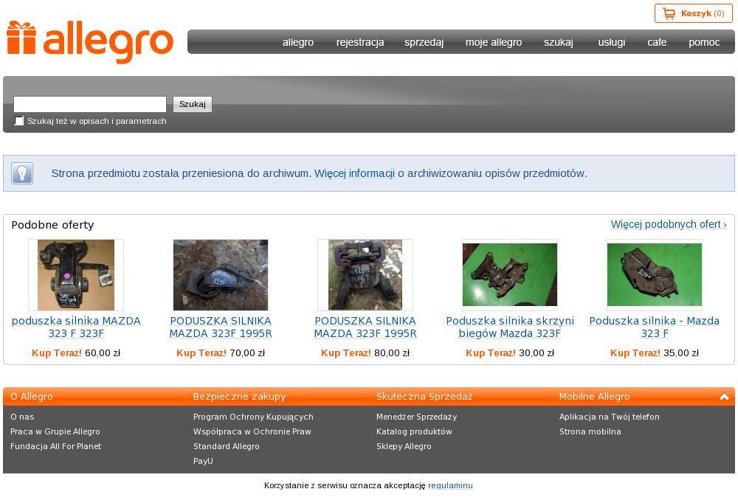Open PODUSZKA SILNIKA 1995R link priced 80,00 zł
Image resolution: width=738 pixels, height=500 pixels.
[x=365, y=327]
